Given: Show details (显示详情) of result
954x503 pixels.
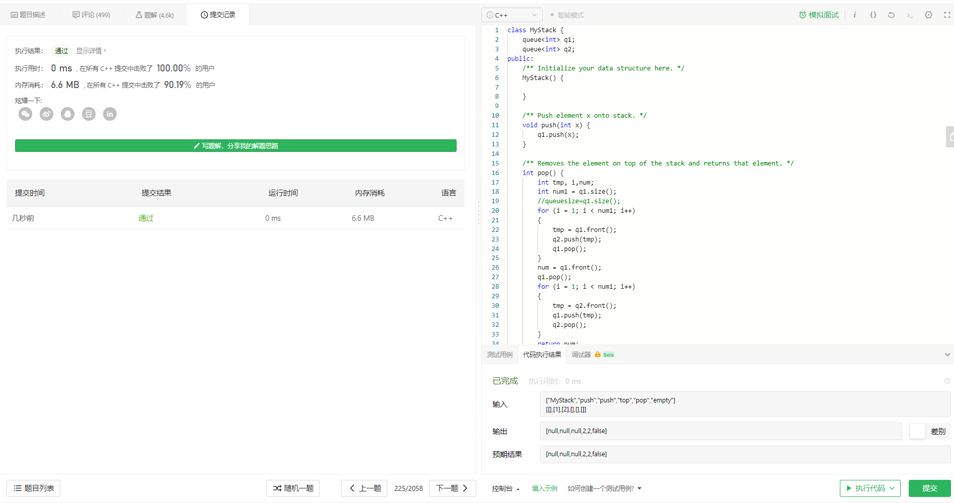Looking at the screenshot, I should tap(91, 51).
